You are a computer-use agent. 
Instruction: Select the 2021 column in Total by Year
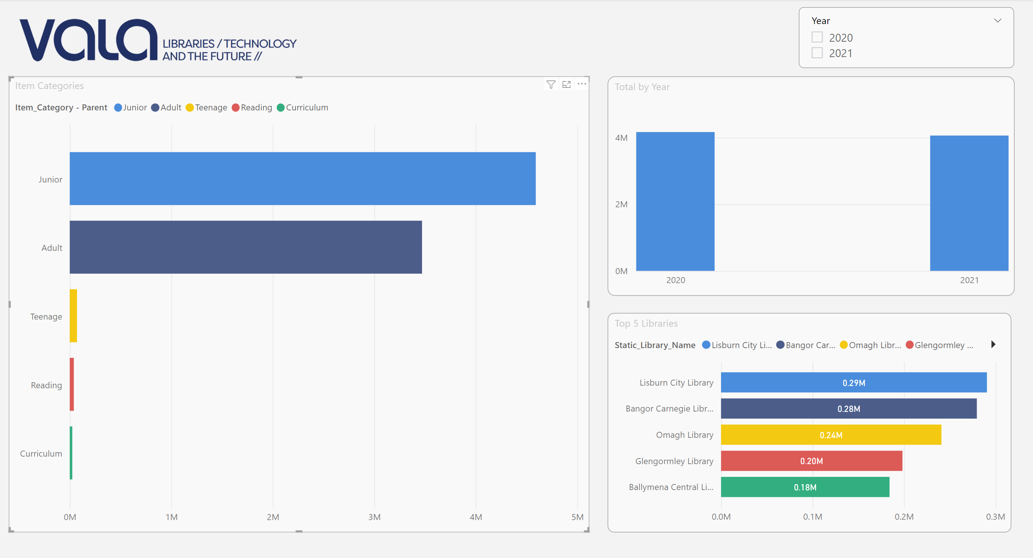969,203
